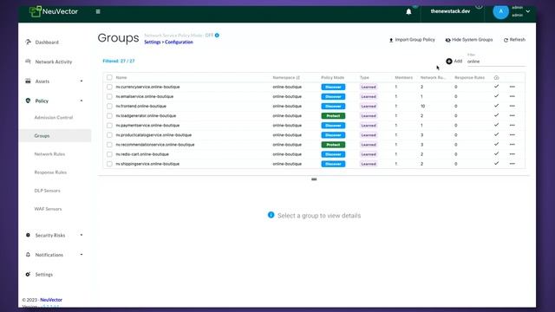The image size is (555, 312).
Task: Follow the Settings > Configuration link
Action: (168, 42)
